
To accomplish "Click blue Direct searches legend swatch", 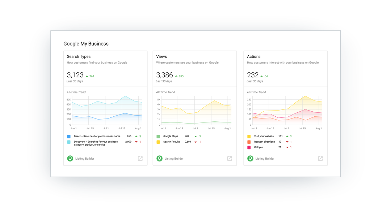I will [x=69, y=136].
